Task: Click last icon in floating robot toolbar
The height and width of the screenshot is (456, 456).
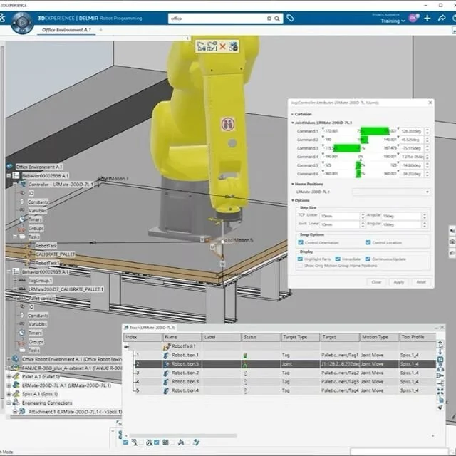Action: pyautogui.click(x=233, y=46)
